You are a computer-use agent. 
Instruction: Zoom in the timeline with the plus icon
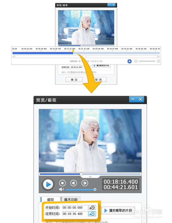(x=158, y=61)
